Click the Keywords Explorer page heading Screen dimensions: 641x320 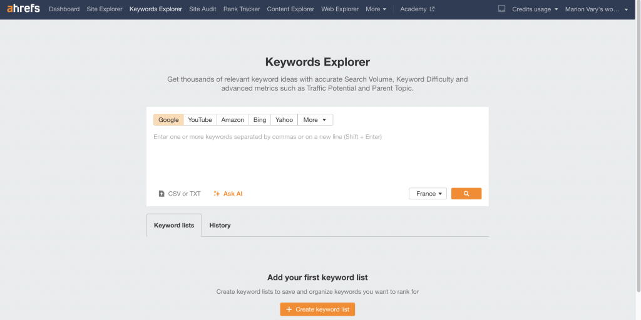pos(317,62)
